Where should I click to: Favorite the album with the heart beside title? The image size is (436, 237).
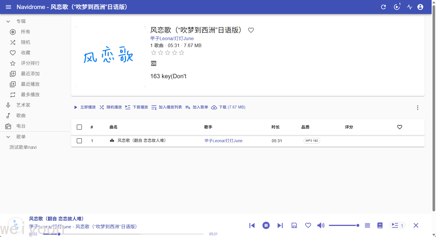pos(251,30)
